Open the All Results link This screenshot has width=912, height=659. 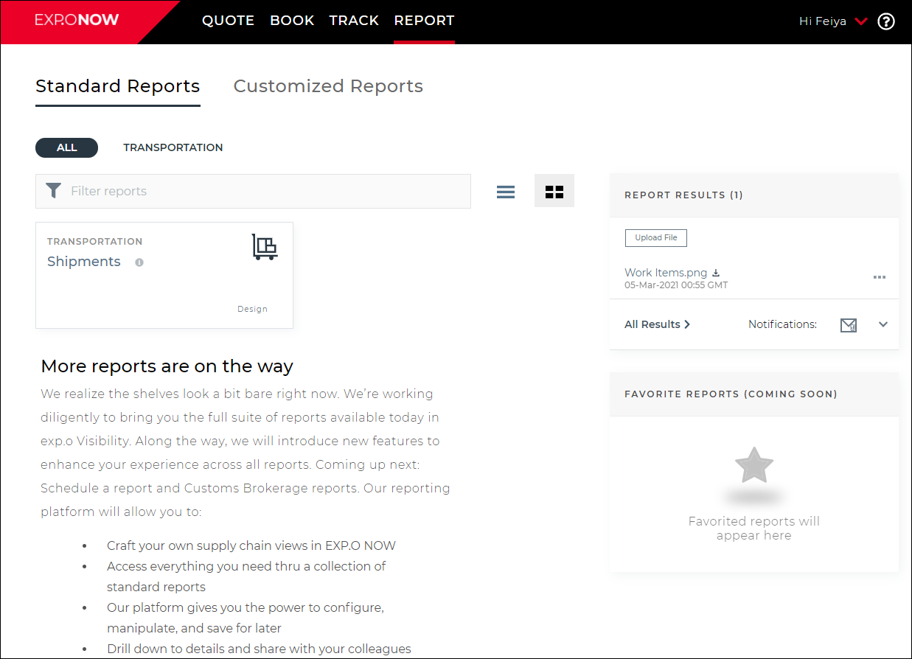(657, 324)
